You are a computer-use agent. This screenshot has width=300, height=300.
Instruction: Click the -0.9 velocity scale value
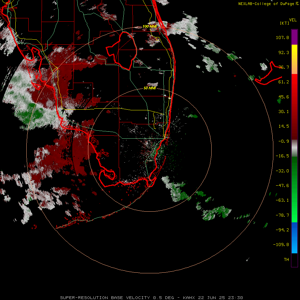(284, 141)
